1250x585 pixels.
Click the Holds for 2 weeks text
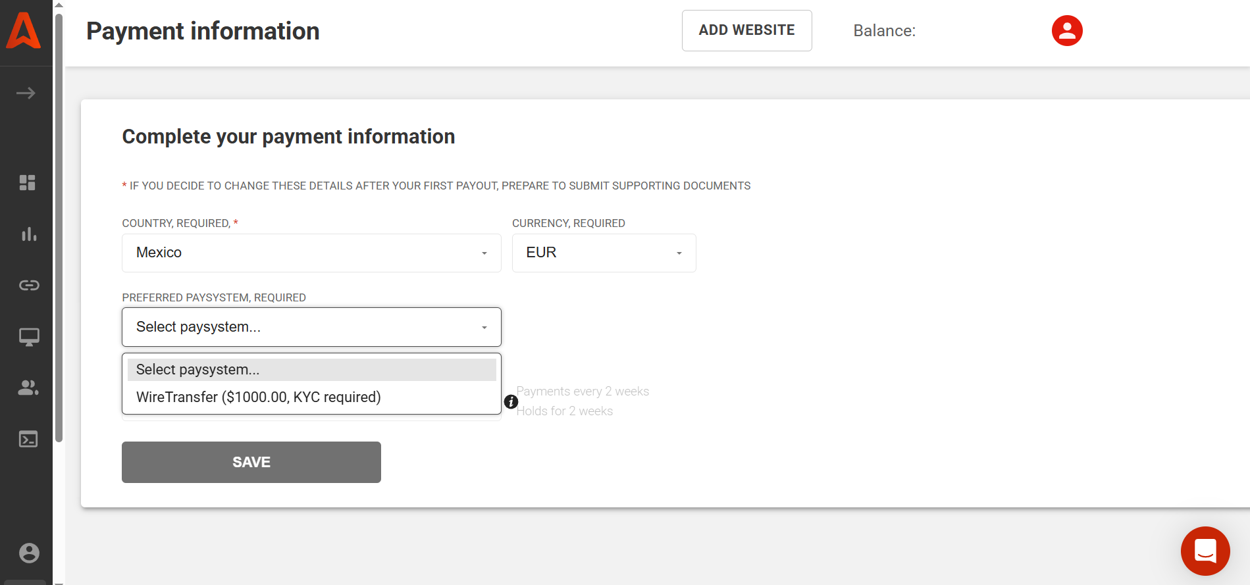564,411
